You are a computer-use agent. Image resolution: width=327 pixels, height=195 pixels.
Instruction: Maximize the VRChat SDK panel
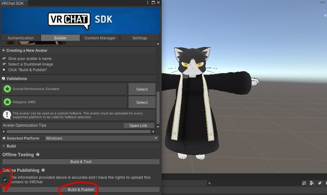click(153, 3)
